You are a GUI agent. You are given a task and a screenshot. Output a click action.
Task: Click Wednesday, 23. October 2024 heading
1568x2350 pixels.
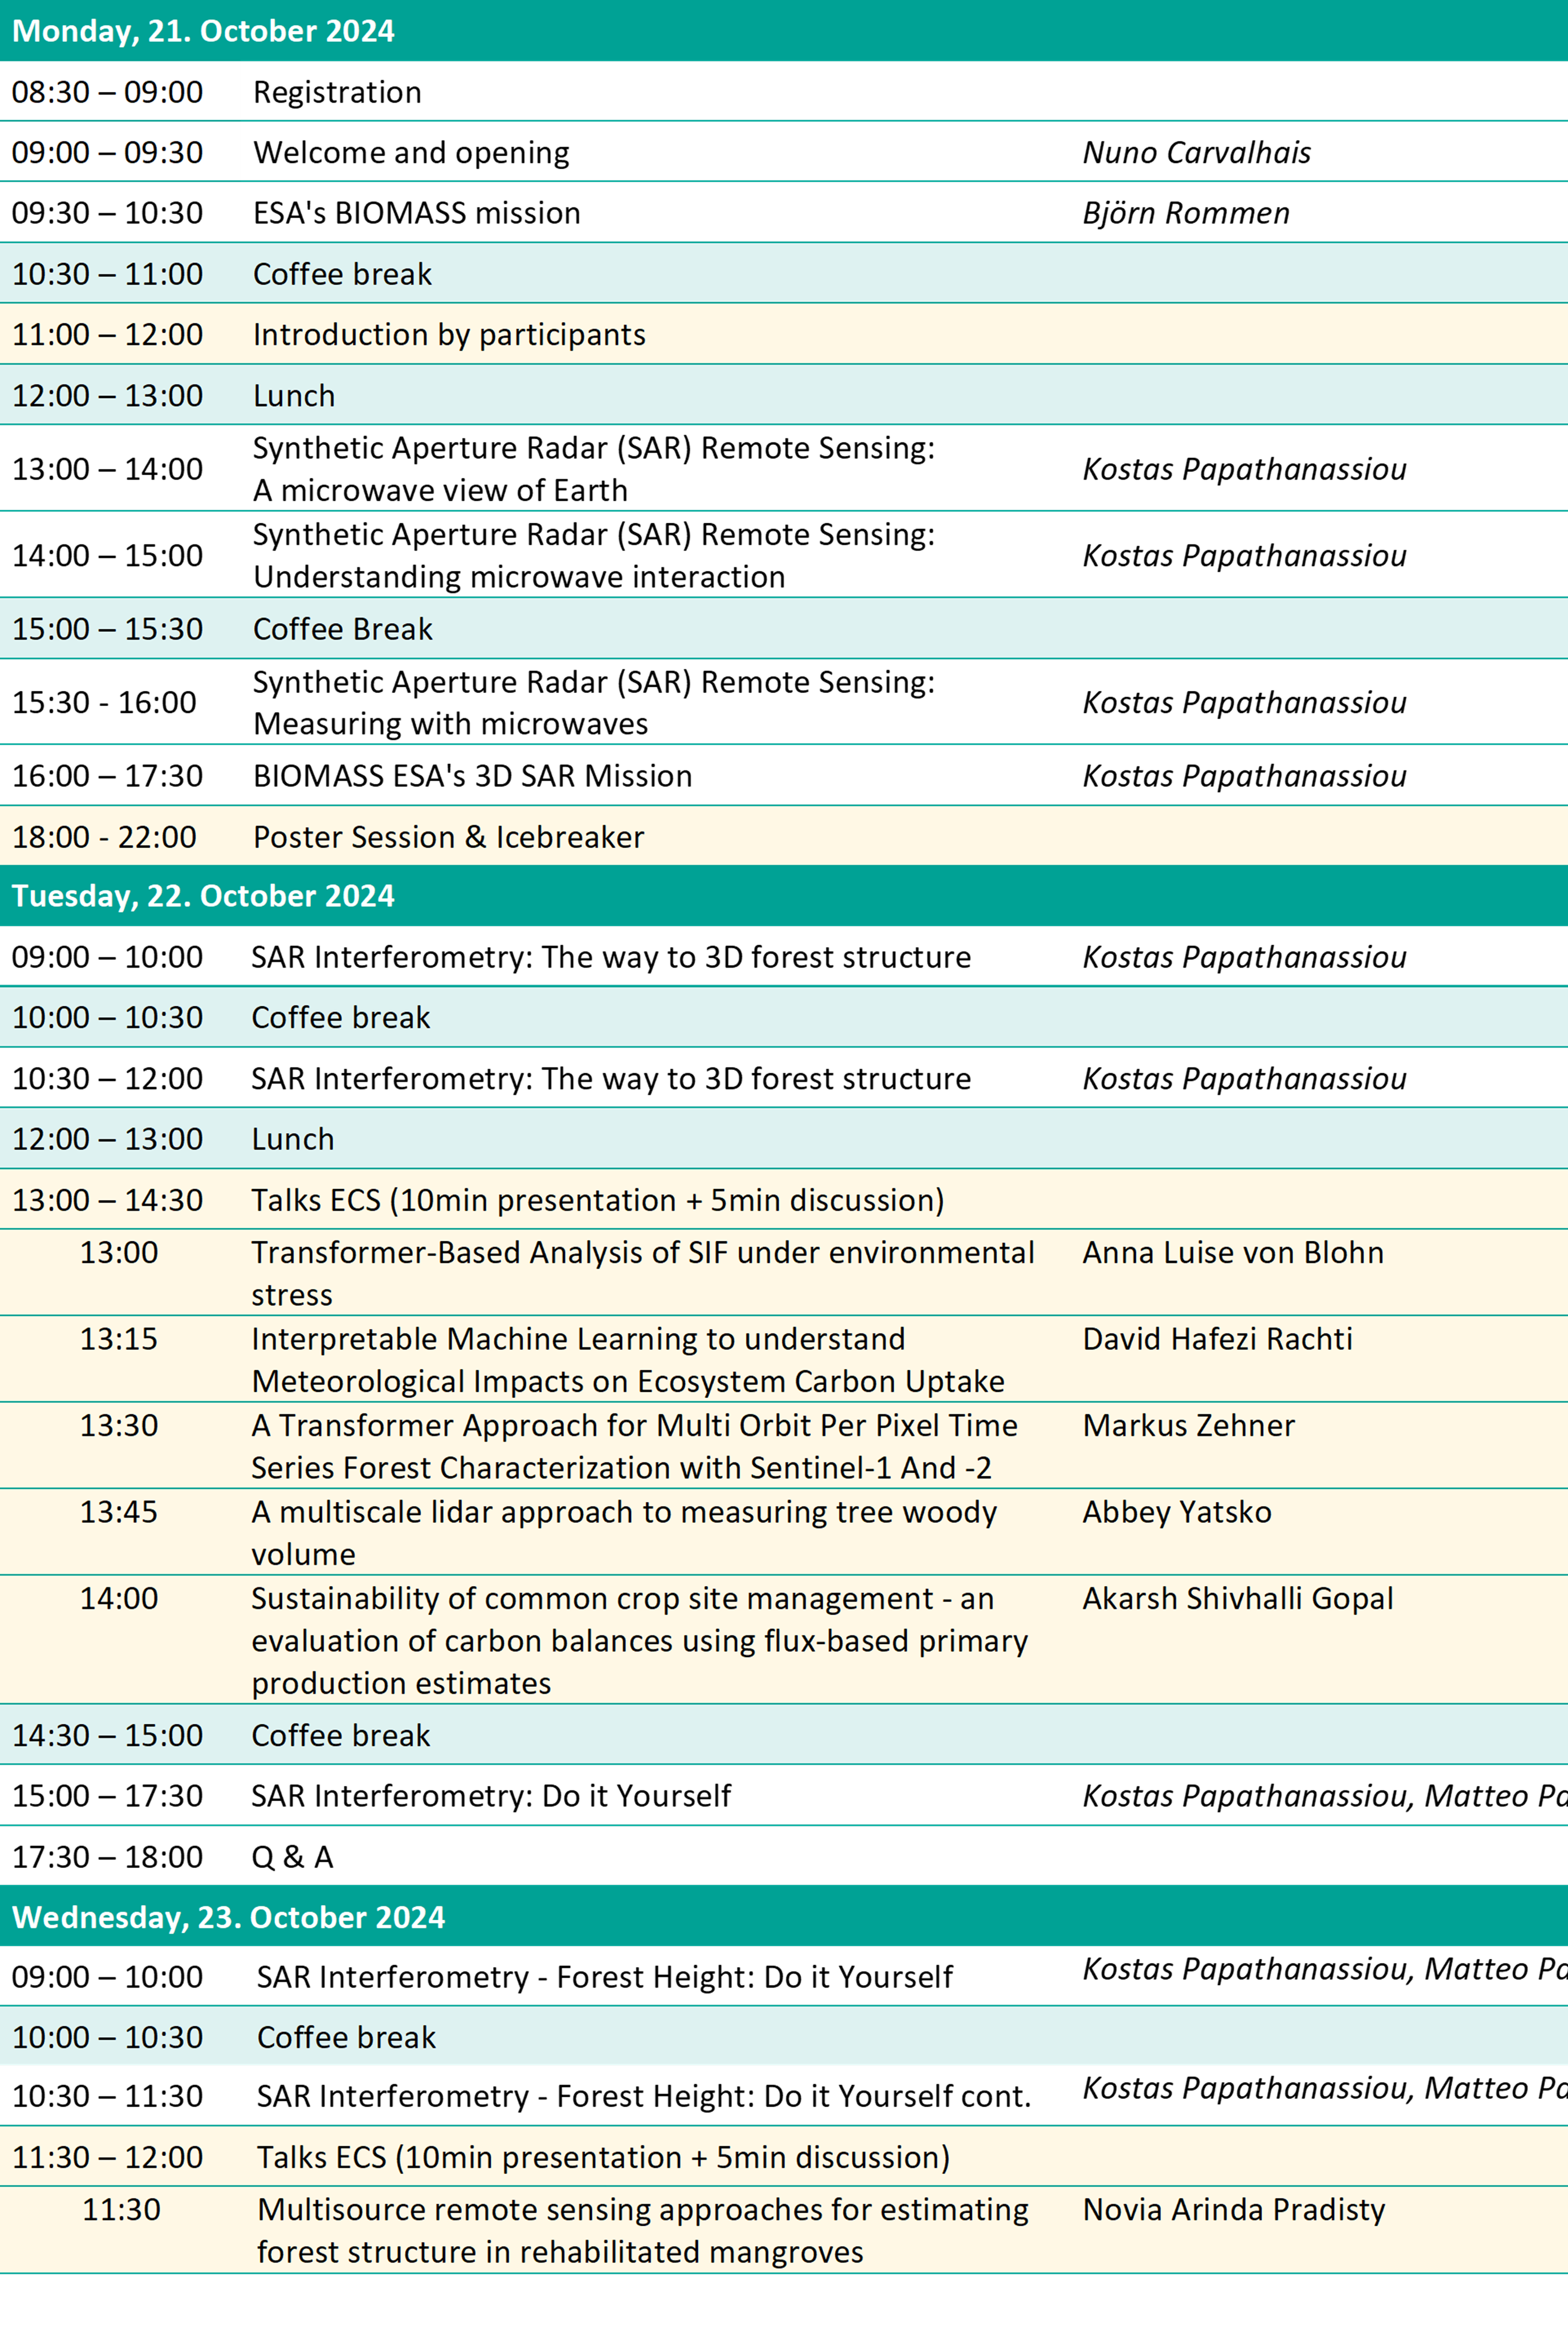click(228, 1917)
